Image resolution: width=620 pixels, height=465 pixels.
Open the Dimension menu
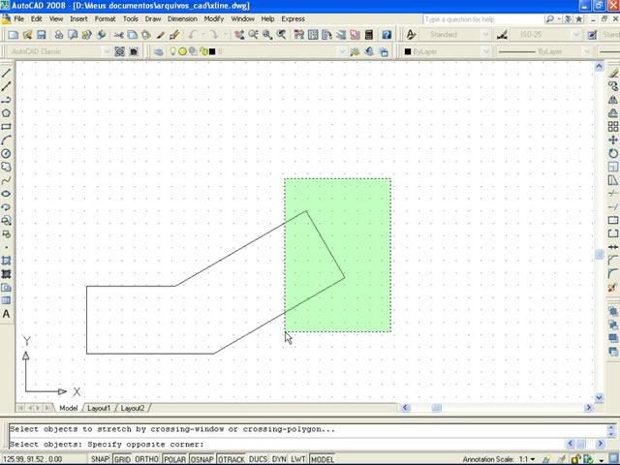tap(182, 18)
